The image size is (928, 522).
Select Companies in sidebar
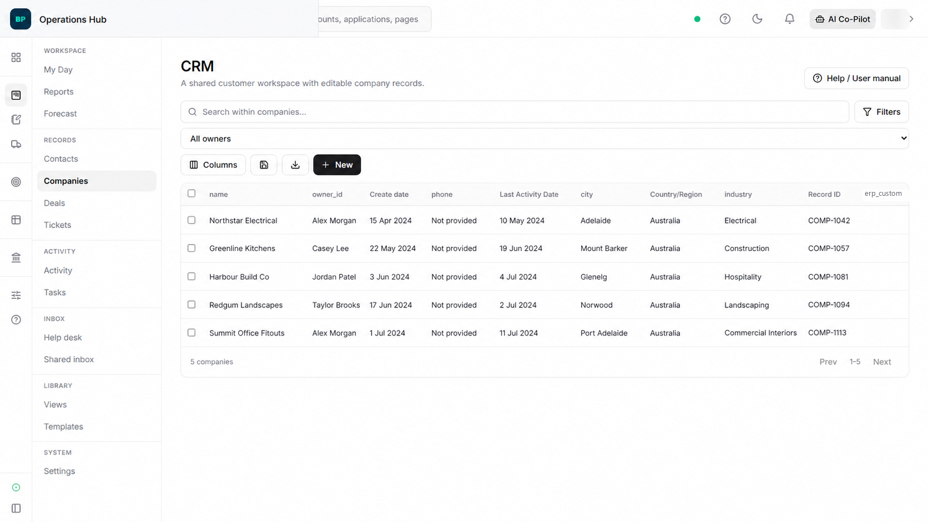97,181
